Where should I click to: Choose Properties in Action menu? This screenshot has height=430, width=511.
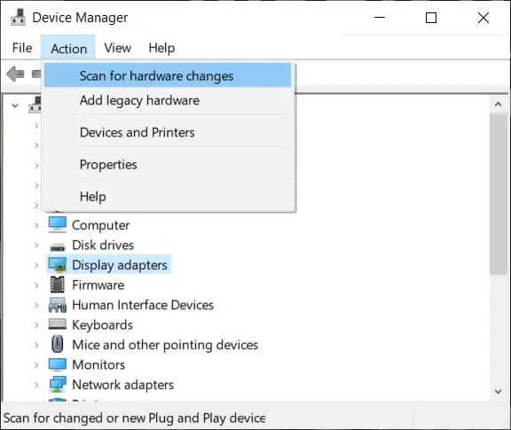click(168, 164)
